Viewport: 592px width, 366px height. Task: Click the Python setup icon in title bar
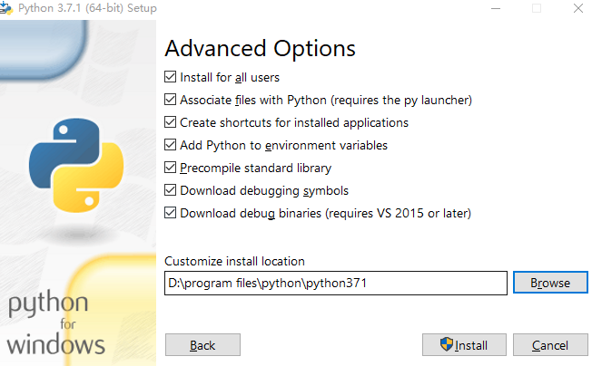point(5,8)
